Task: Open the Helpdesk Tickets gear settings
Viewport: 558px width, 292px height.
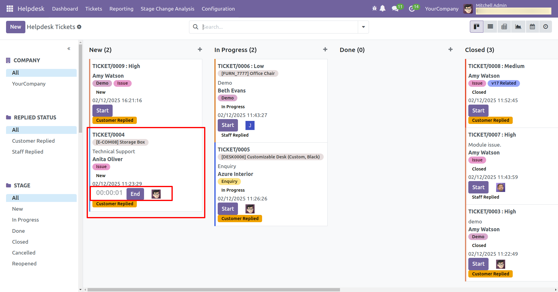Action: point(79,27)
